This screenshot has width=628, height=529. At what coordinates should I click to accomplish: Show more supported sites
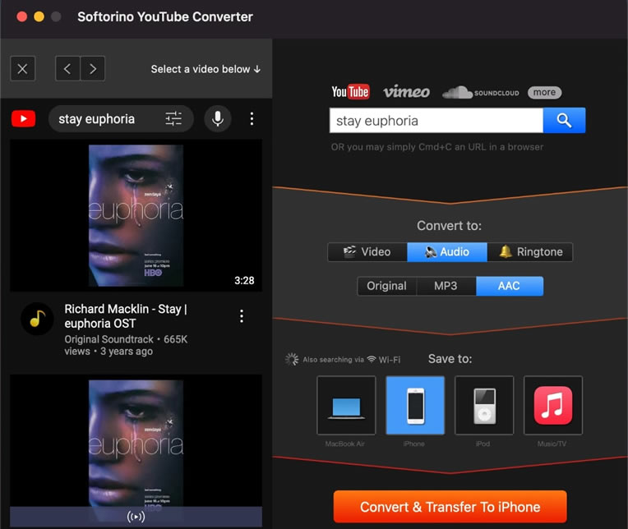[x=544, y=93]
